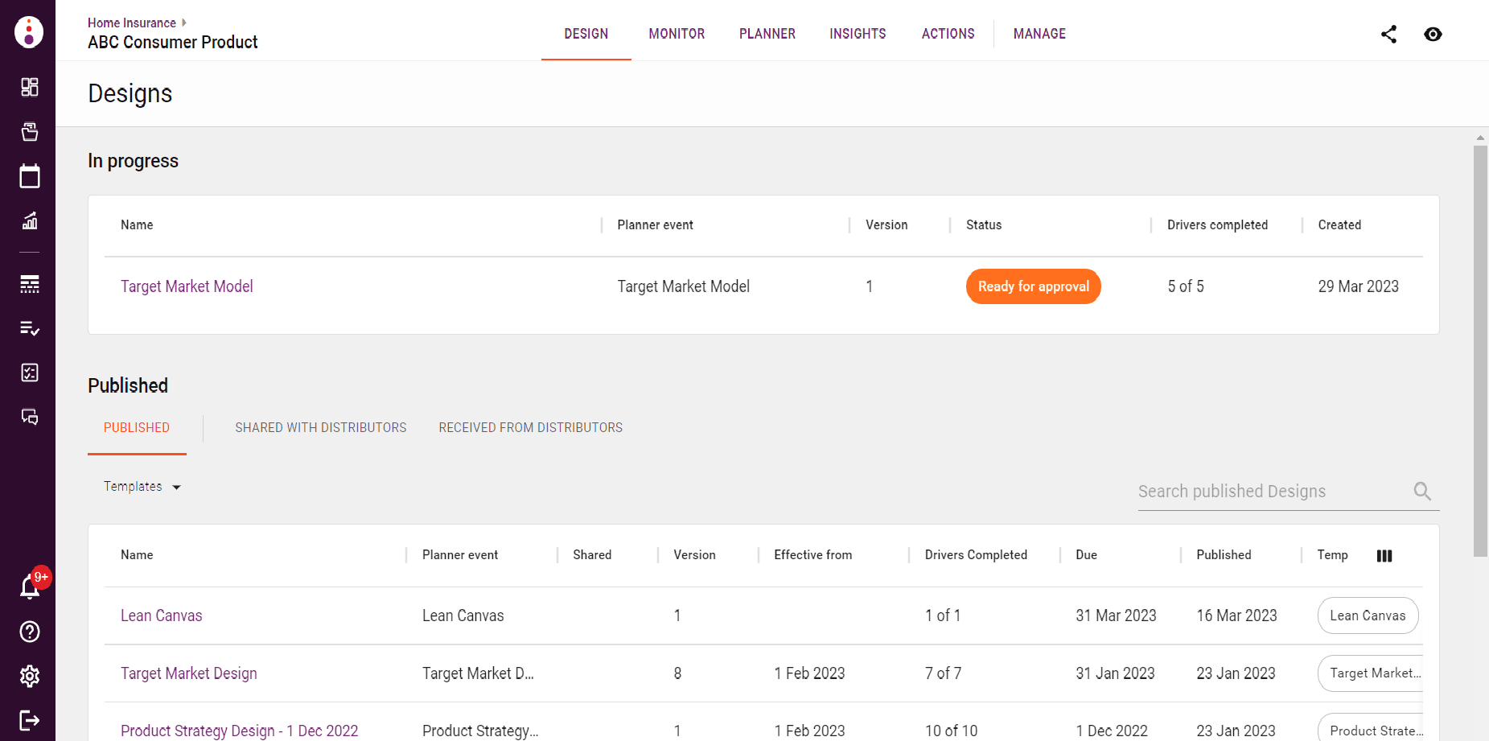Screen dimensions: 1489x741
Task: Open the dashboard icon in sidebar
Action: click(30, 87)
